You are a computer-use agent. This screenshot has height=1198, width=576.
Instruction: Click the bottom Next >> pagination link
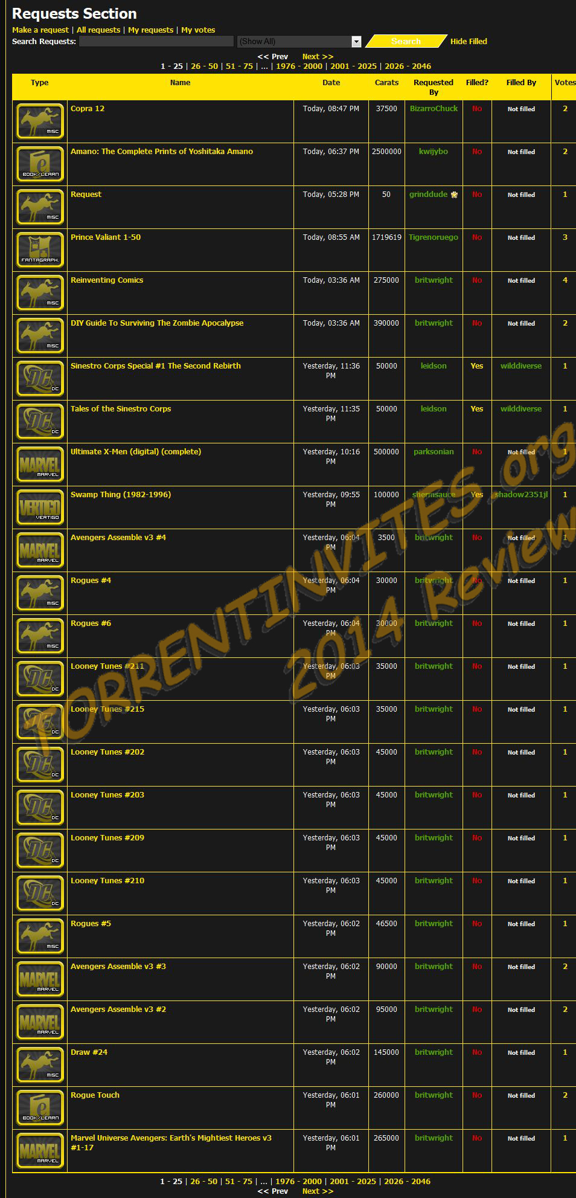(318, 1191)
